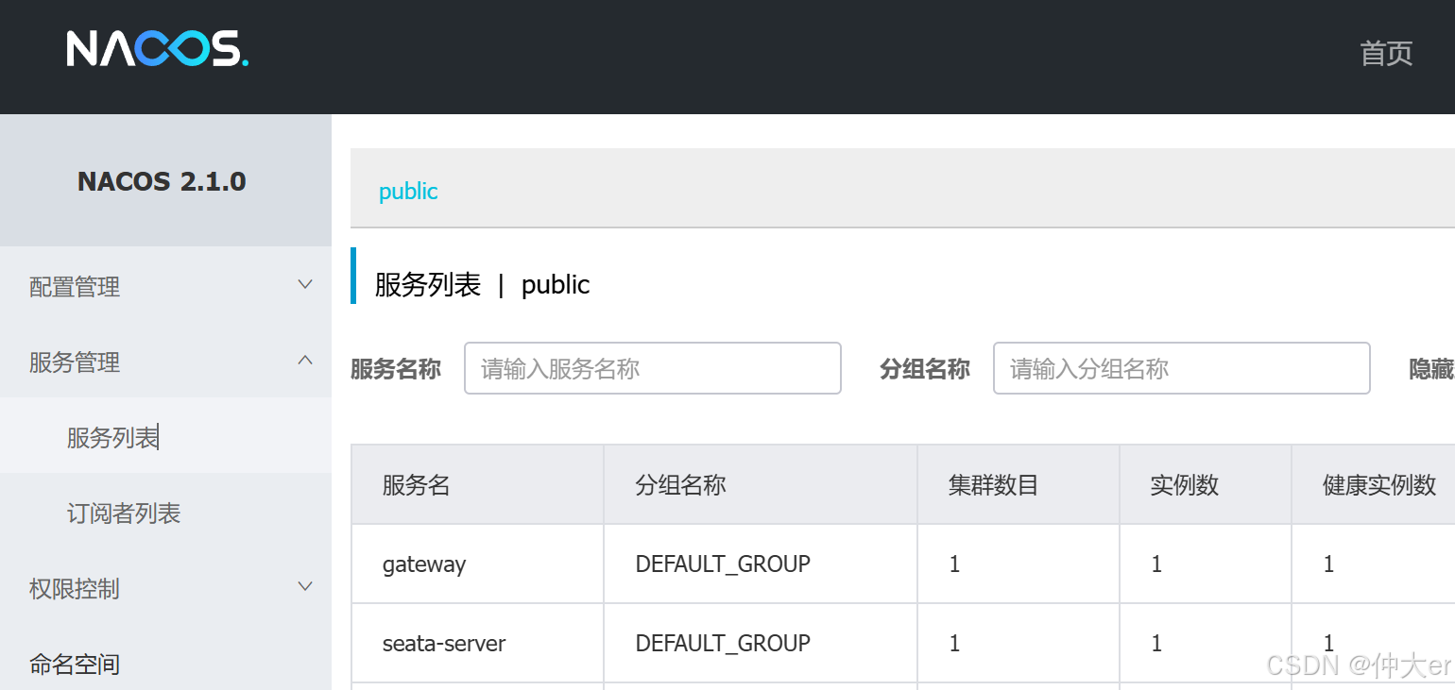1455x690 pixels.
Task: Select the public namespace tab
Action: coord(408,191)
